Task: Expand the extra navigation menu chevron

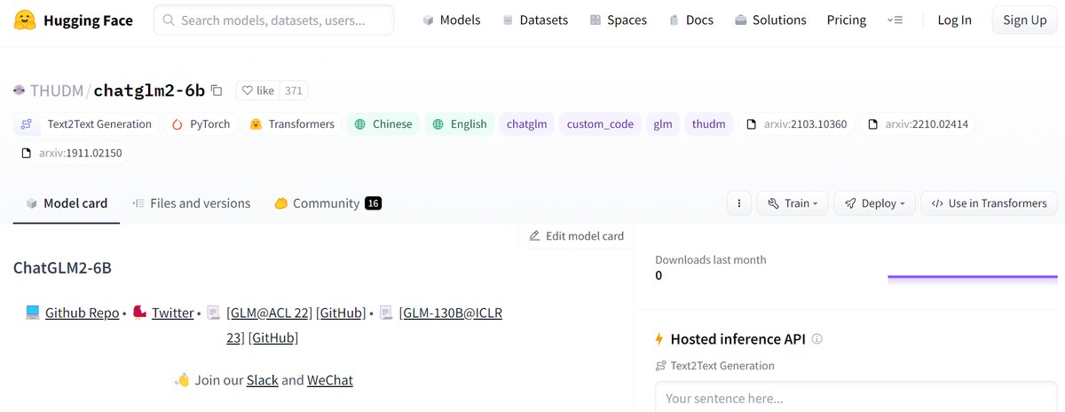Action: click(895, 20)
